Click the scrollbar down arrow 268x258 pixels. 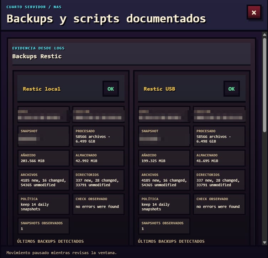click(264, 242)
